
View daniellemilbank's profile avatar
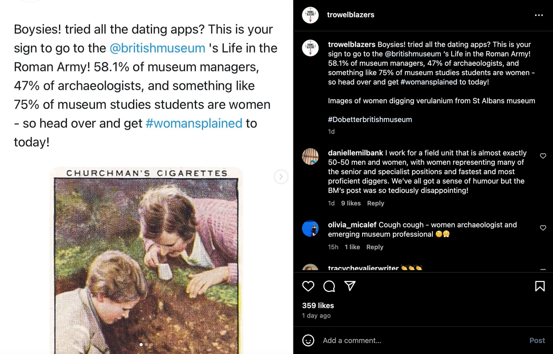click(x=310, y=156)
